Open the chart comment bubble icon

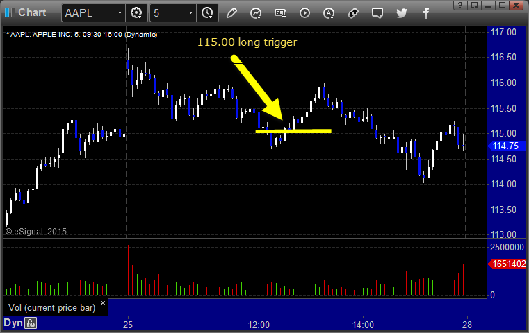coord(377,13)
